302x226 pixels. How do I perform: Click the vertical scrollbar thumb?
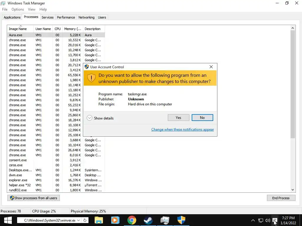[x=293, y=84]
